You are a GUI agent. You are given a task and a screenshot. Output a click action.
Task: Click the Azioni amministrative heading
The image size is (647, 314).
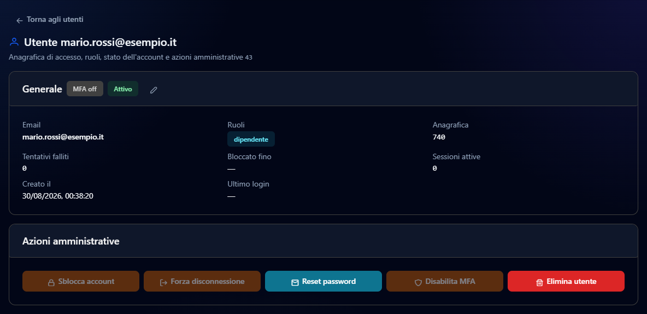(x=71, y=241)
